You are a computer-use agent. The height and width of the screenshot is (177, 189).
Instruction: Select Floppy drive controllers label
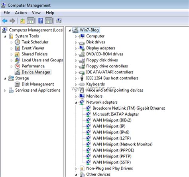(107, 66)
